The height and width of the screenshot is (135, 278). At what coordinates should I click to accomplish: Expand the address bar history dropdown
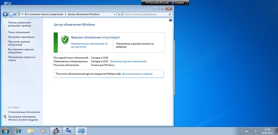pos(115,14)
